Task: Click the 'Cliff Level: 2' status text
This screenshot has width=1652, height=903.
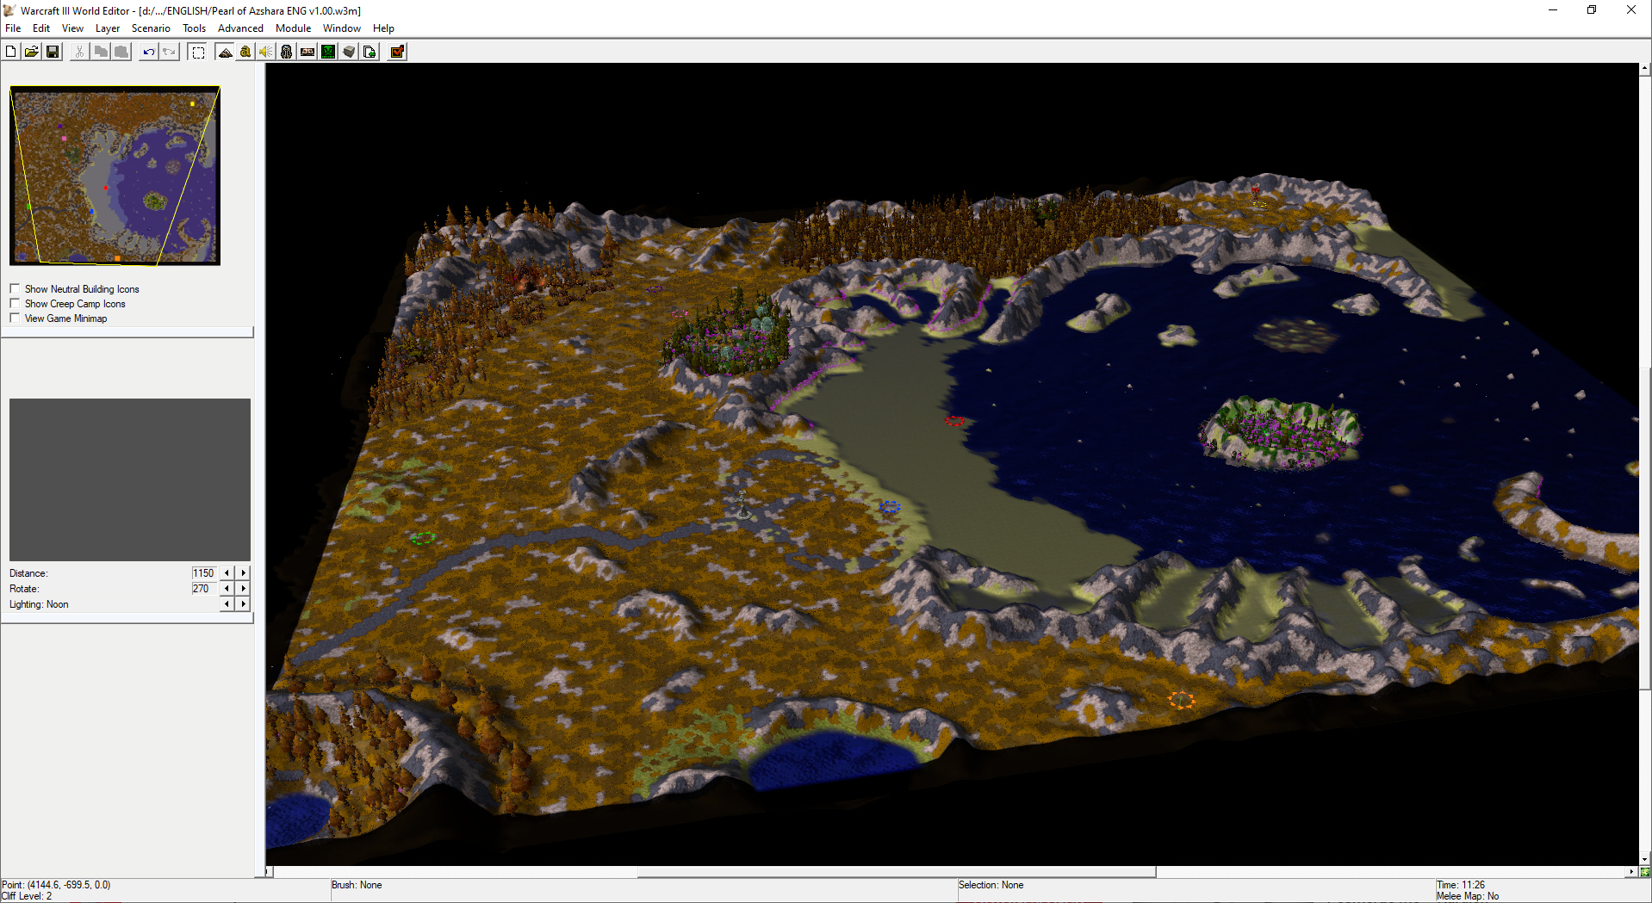Action: [27, 896]
